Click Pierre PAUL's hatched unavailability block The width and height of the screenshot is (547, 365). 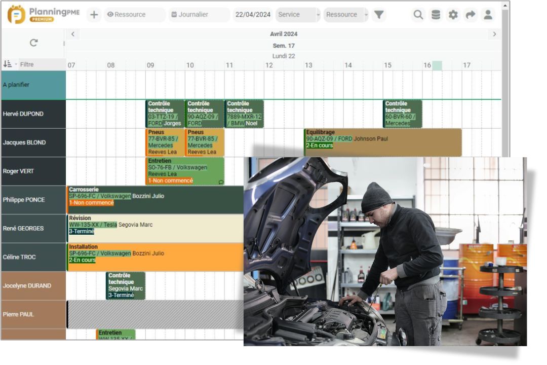tap(155, 314)
